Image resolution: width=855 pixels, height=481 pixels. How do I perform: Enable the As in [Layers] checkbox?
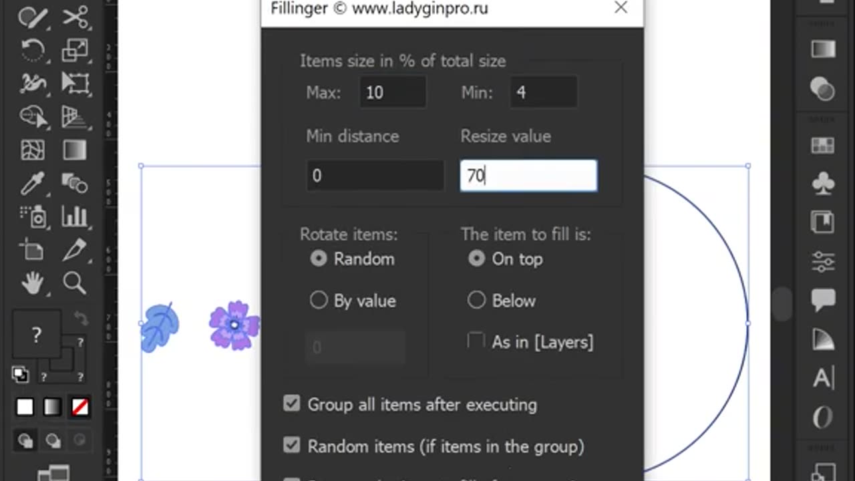476,341
